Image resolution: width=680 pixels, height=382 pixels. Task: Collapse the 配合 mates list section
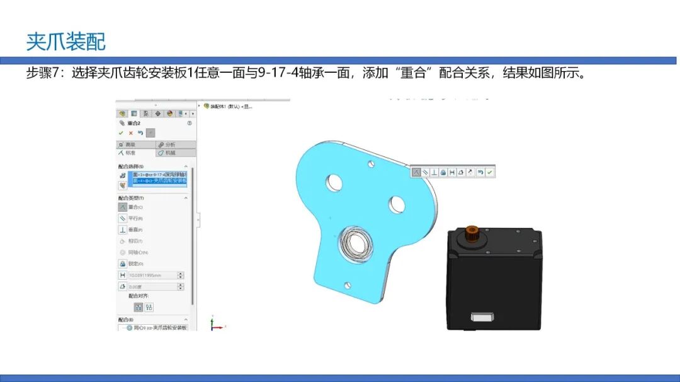pyautogui.click(x=186, y=320)
